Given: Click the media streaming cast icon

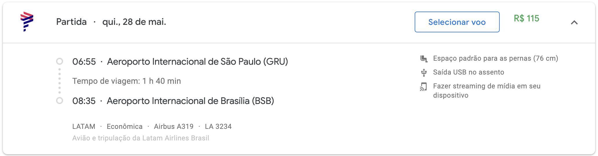Looking at the screenshot, I should [424, 87].
